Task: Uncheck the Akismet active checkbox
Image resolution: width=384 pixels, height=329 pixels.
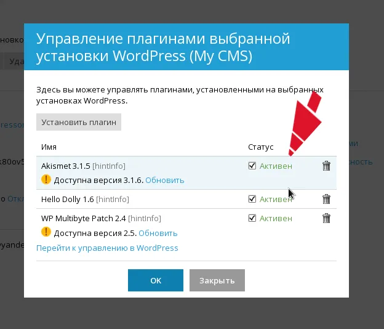Action: (x=252, y=166)
